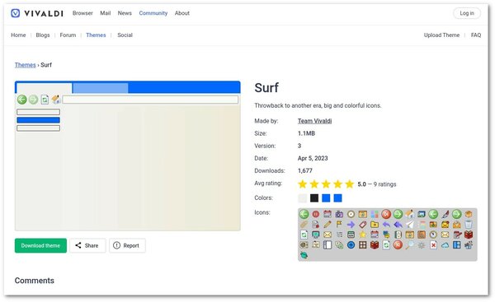Click the orange hexagon box icon
Viewport: 495px width, 302px height.
click(469, 214)
